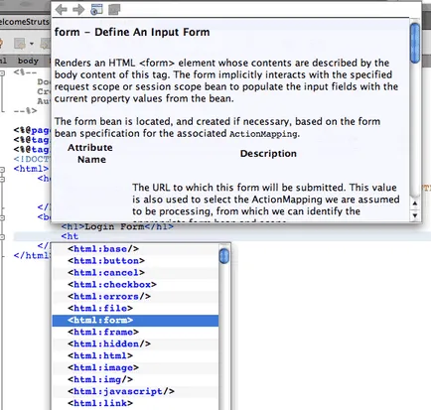
Task: Click the open source icon in popup toolbar
Action: point(114,9)
